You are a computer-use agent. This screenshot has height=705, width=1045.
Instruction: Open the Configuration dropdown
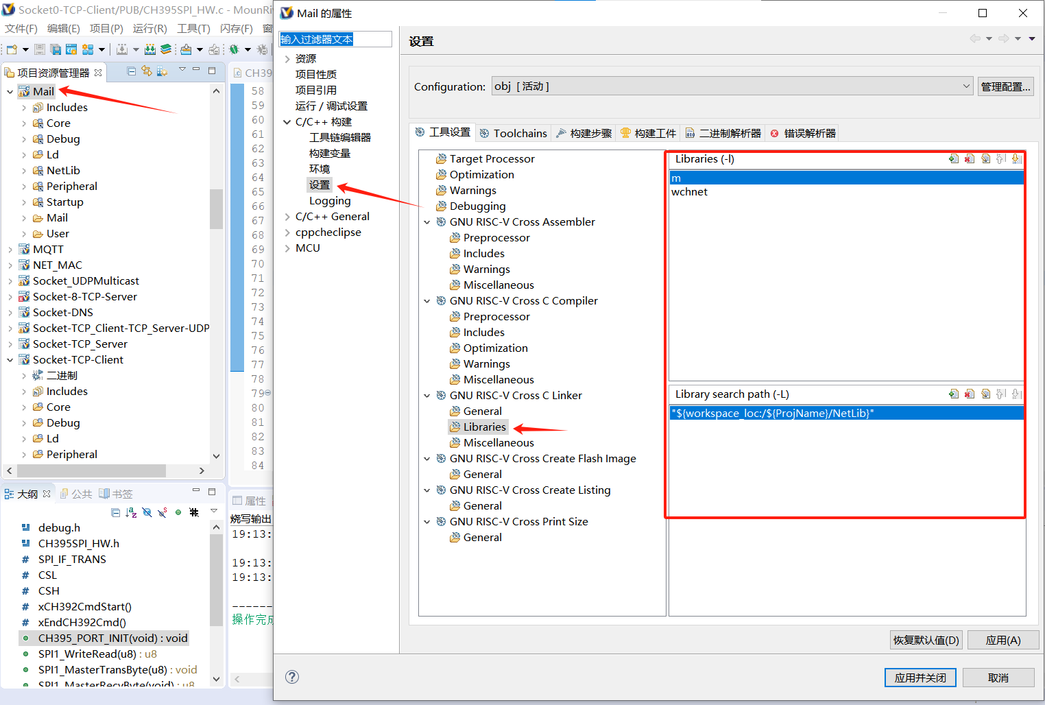tap(732, 86)
